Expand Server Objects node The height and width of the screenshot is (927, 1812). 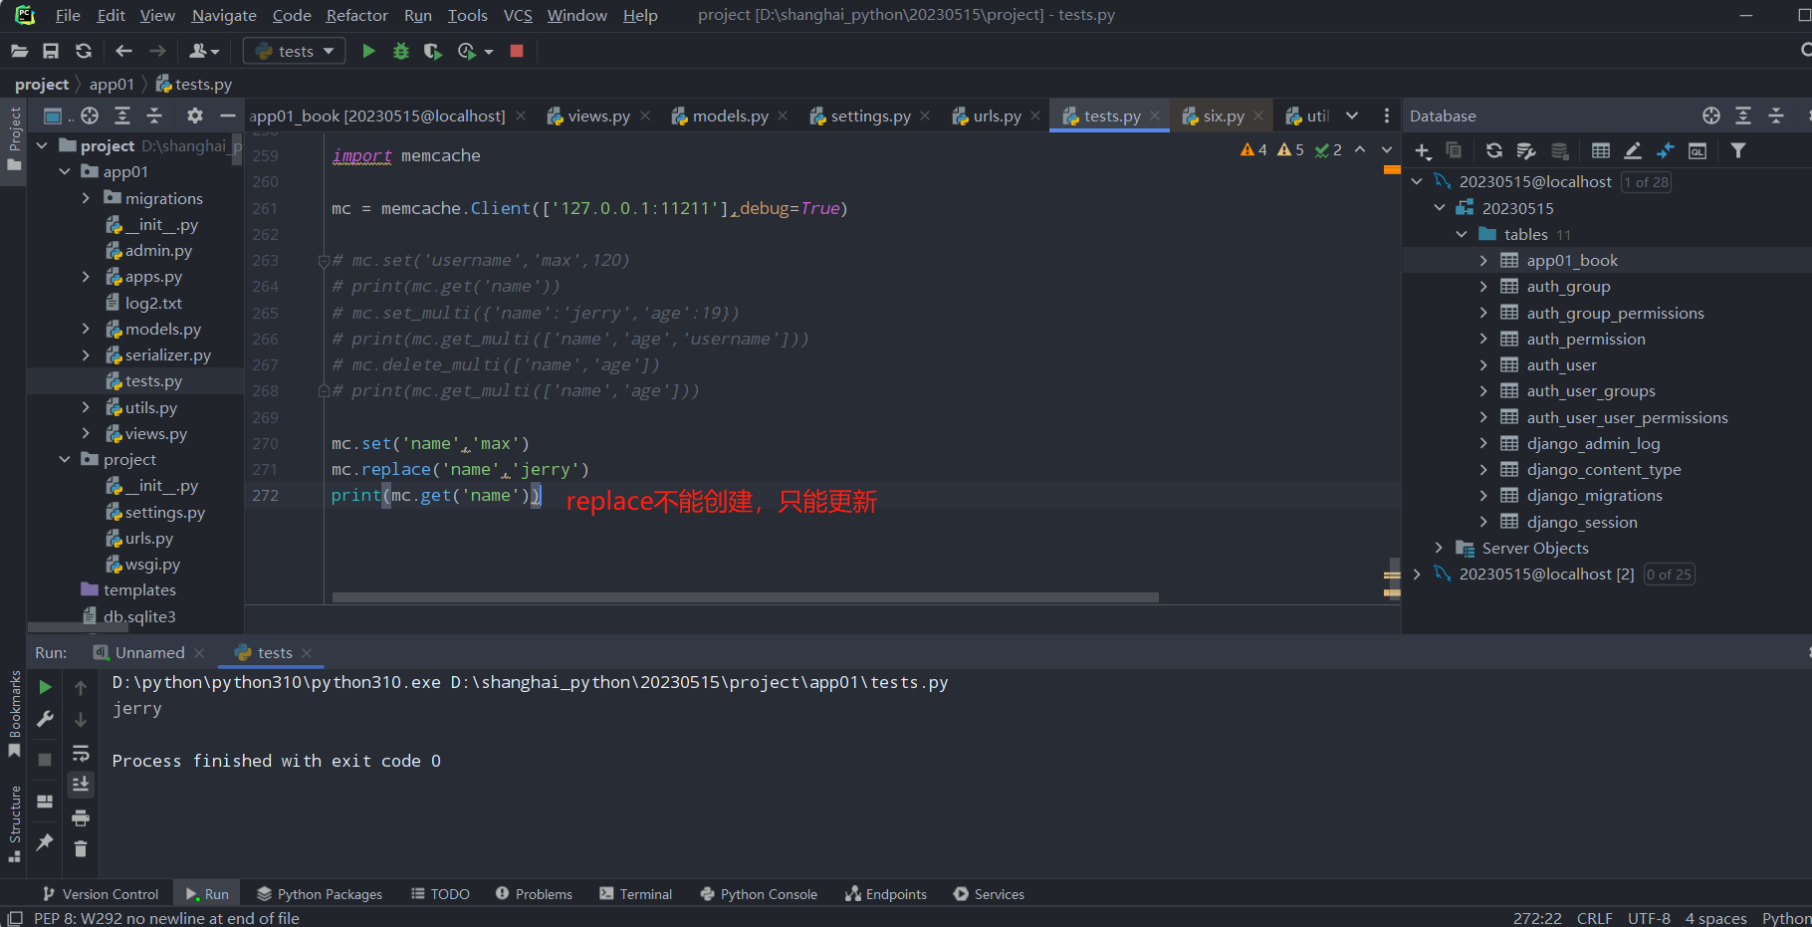click(x=1439, y=548)
